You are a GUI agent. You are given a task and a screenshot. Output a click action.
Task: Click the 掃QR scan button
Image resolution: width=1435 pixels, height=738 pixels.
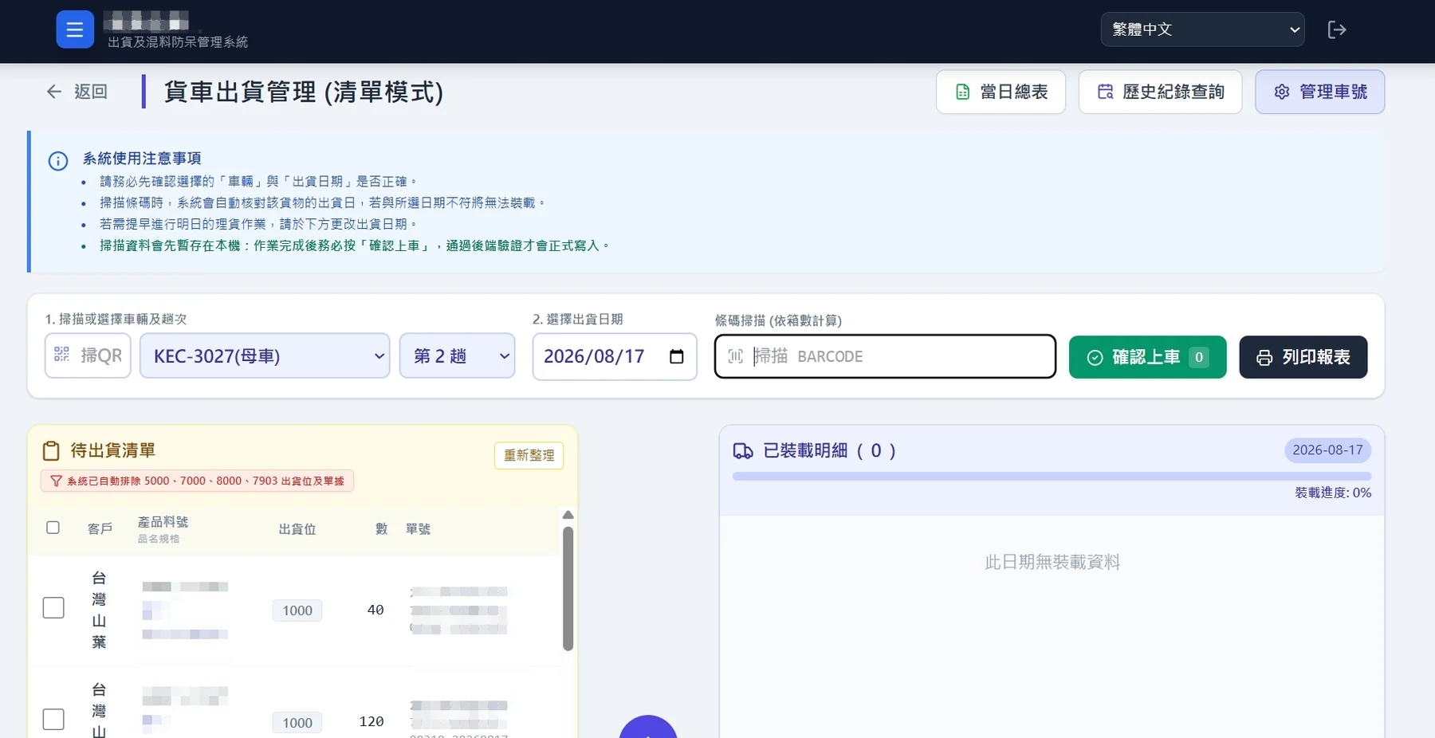pos(88,355)
